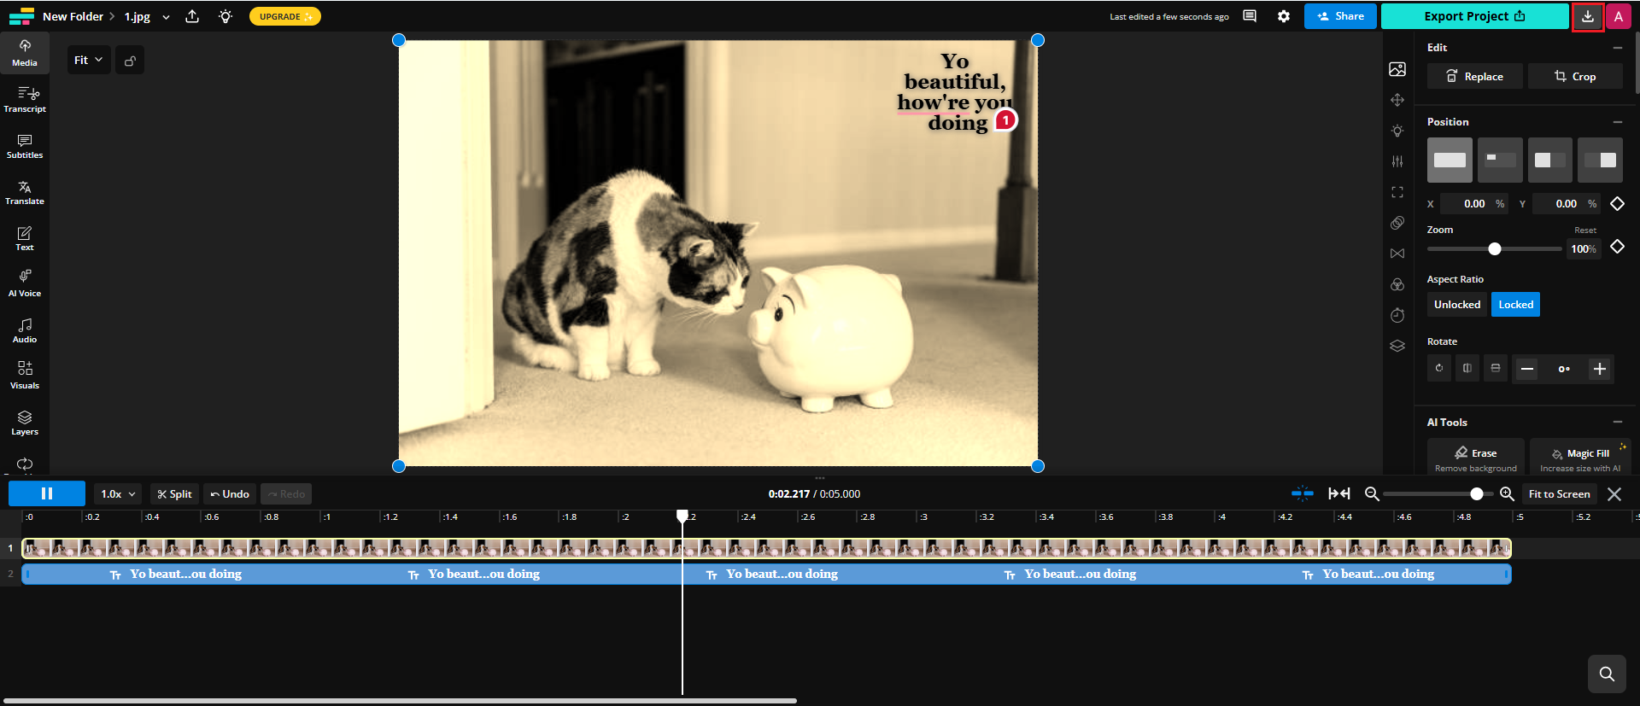Image resolution: width=1640 pixels, height=706 pixels.
Task: Select the vertical sliders icon in right strip
Action: 1397,161
